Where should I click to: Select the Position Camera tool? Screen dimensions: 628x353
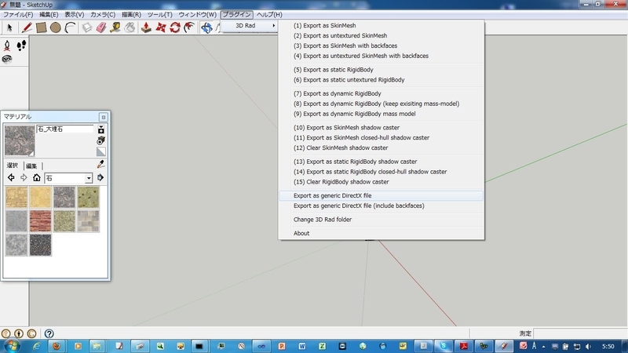tap(7, 45)
